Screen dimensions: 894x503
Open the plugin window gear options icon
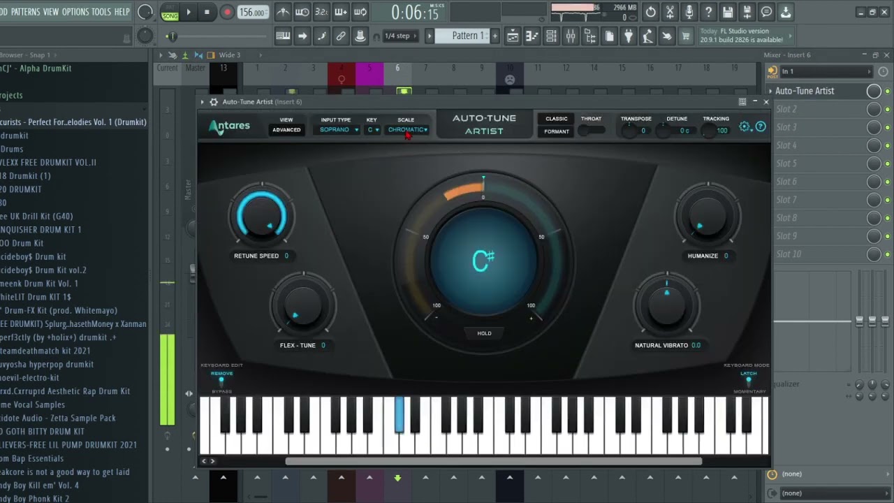tap(214, 102)
